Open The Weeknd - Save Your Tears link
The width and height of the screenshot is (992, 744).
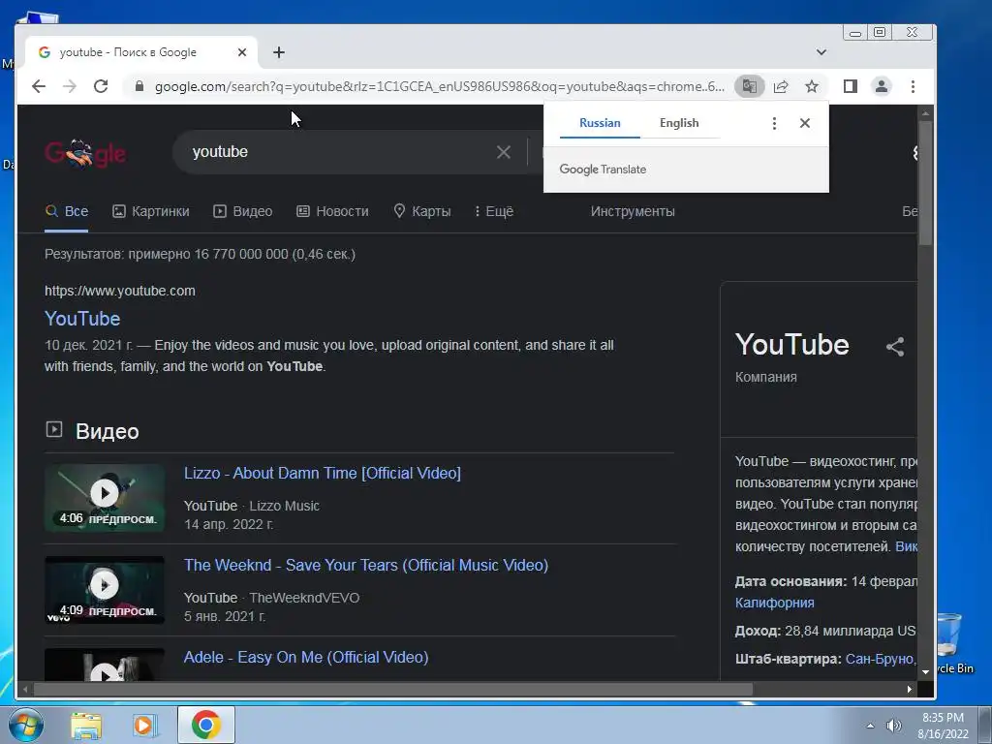point(365,565)
